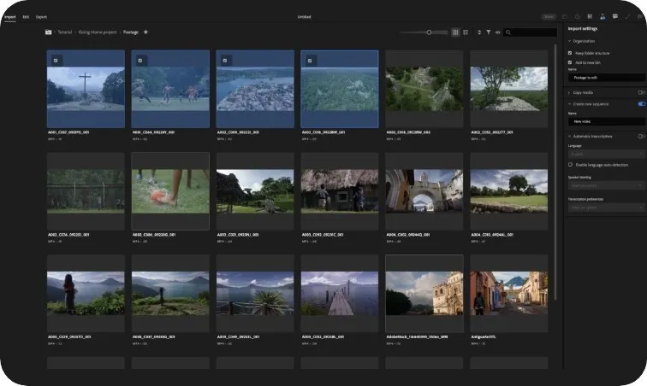Check Enable language auto-detection

coord(570,164)
